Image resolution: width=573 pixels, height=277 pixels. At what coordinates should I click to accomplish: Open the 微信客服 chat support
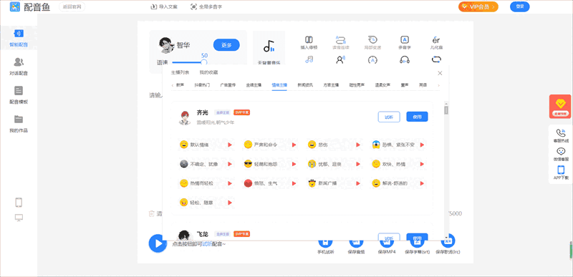pyautogui.click(x=561, y=155)
